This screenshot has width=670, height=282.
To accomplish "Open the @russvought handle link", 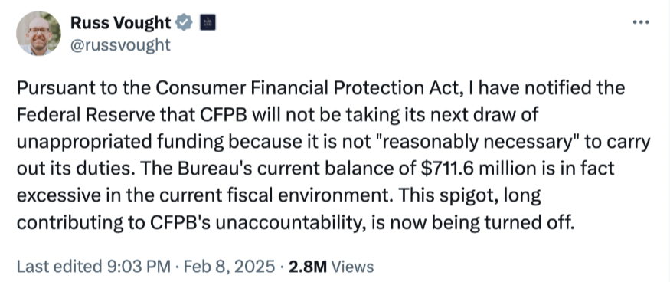I will click(120, 44).
